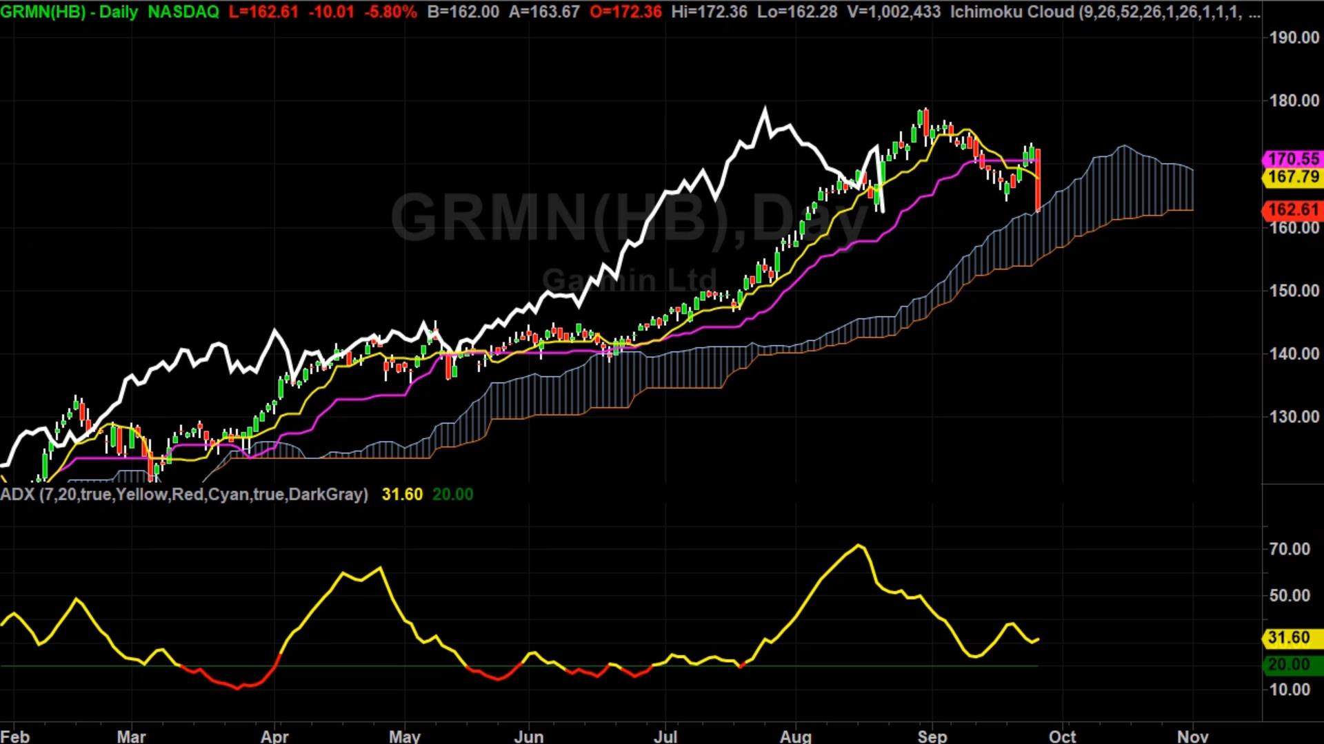The width and height of the screenshot is (1324, 744).
Task: Click the green 20.00 ADX axis tag
Action: coord(1293,665)
